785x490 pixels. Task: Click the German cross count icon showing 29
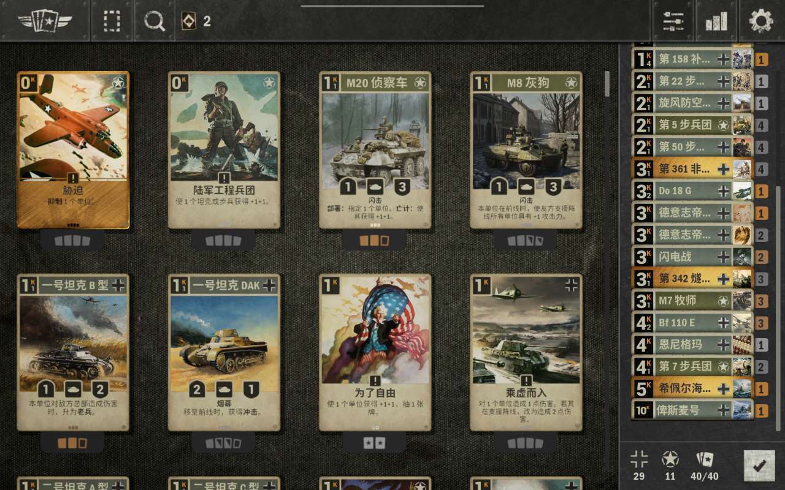coord(639,466)
